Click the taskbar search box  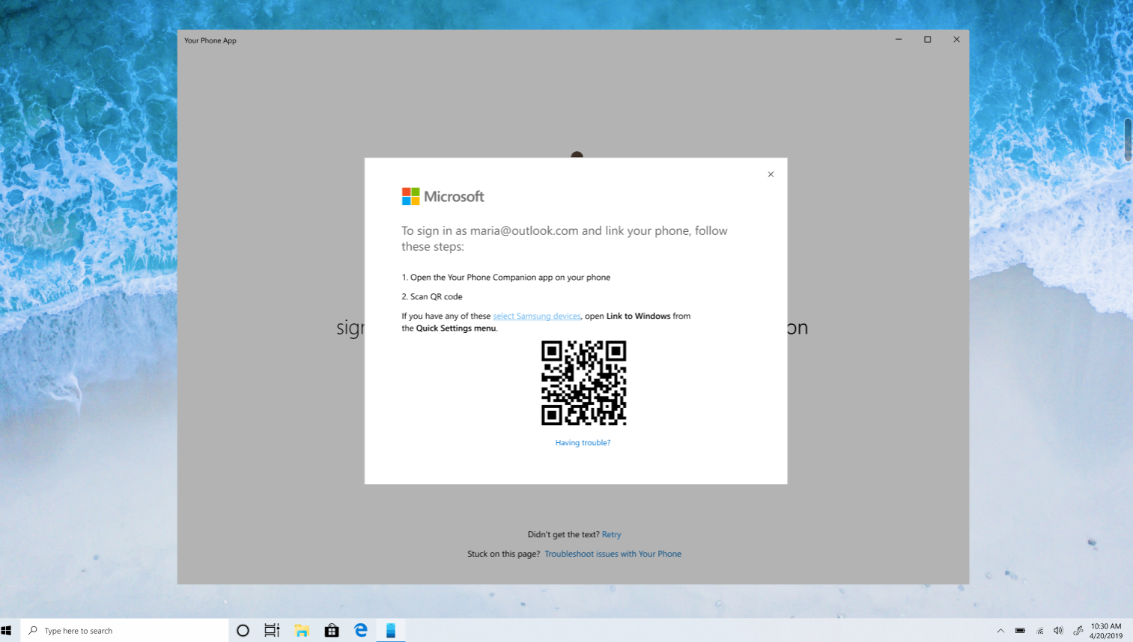tap(124, 631)
